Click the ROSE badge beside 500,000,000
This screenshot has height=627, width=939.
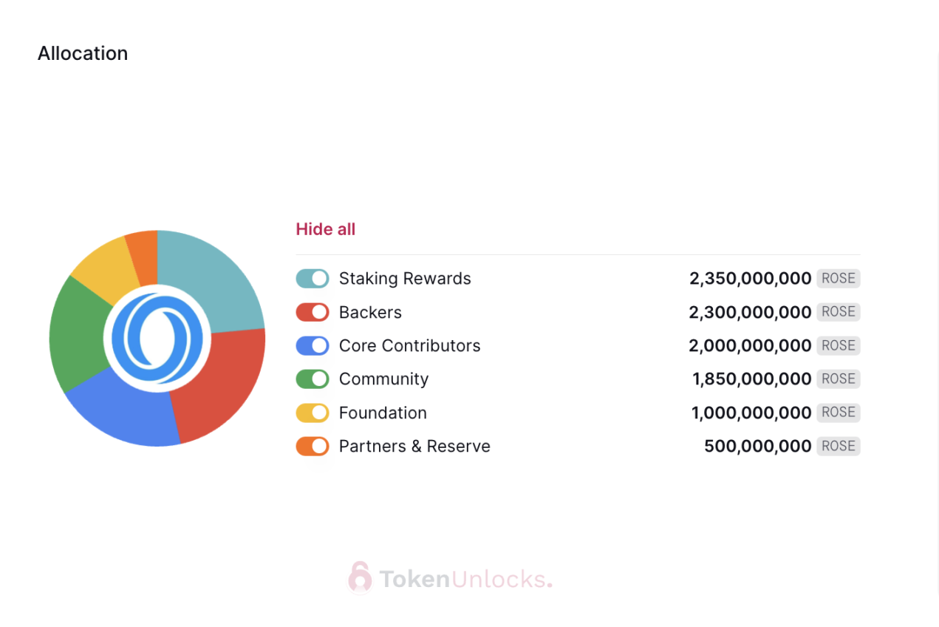[x=839, y=446]
